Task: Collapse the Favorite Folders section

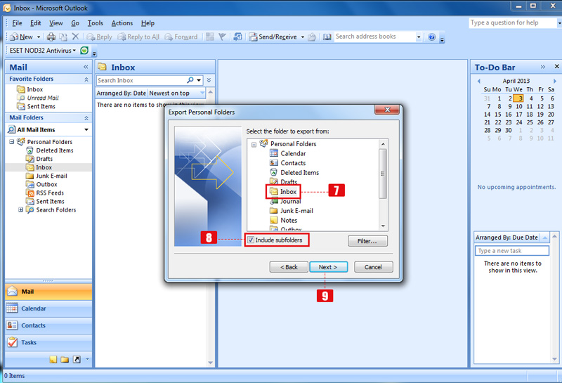Action: point(86,79)
